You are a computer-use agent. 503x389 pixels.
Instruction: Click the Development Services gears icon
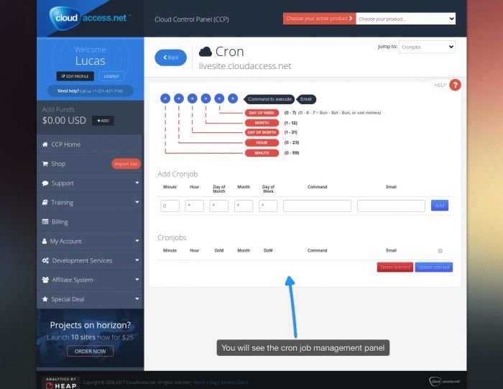click(45, 260)
